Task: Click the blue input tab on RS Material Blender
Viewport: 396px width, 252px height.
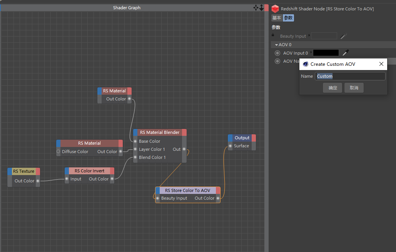Action: [135, 132]
